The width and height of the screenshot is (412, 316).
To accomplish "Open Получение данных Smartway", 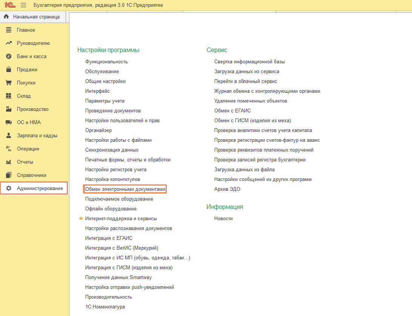I will (118, 278).
